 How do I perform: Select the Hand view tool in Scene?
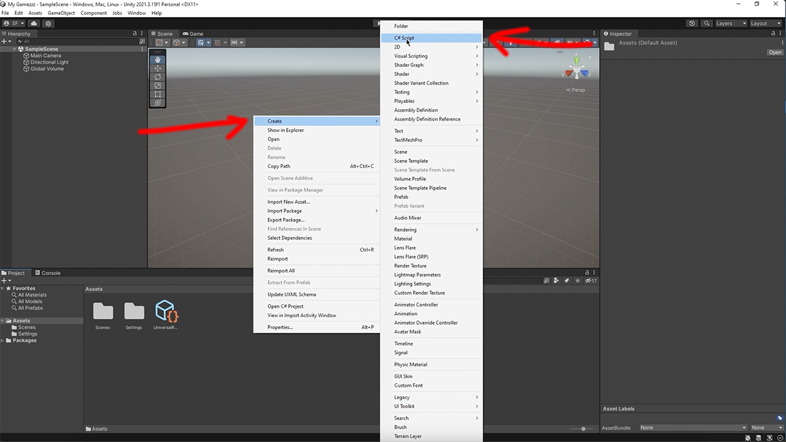[x=158, y=59]
